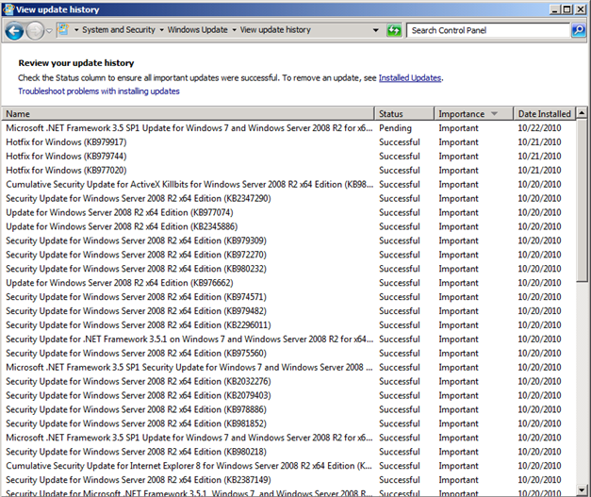The width and height of the screenshot is (591, 497).
Task: Click the green Refresh button in address bar
Action: coord(394,30)
